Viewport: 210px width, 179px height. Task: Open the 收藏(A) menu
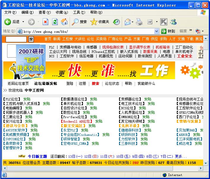62,12
